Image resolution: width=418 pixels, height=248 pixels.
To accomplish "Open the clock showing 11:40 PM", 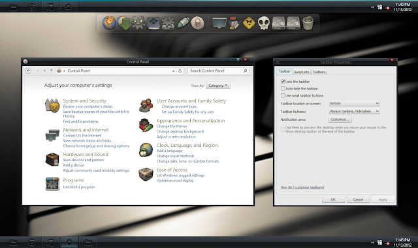I will tap(402, 7).
